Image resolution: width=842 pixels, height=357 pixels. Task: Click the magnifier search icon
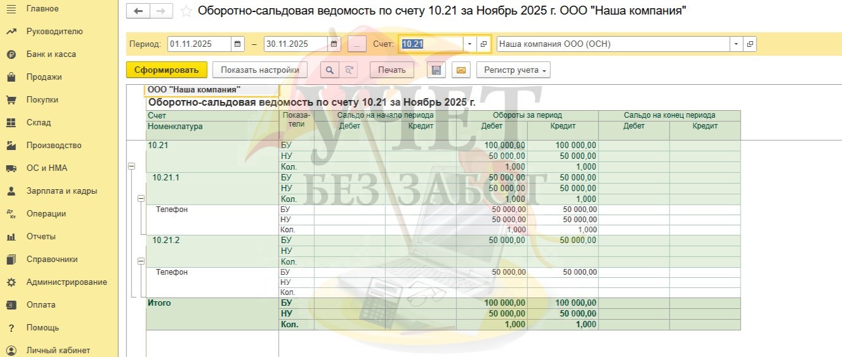[329, 70]
